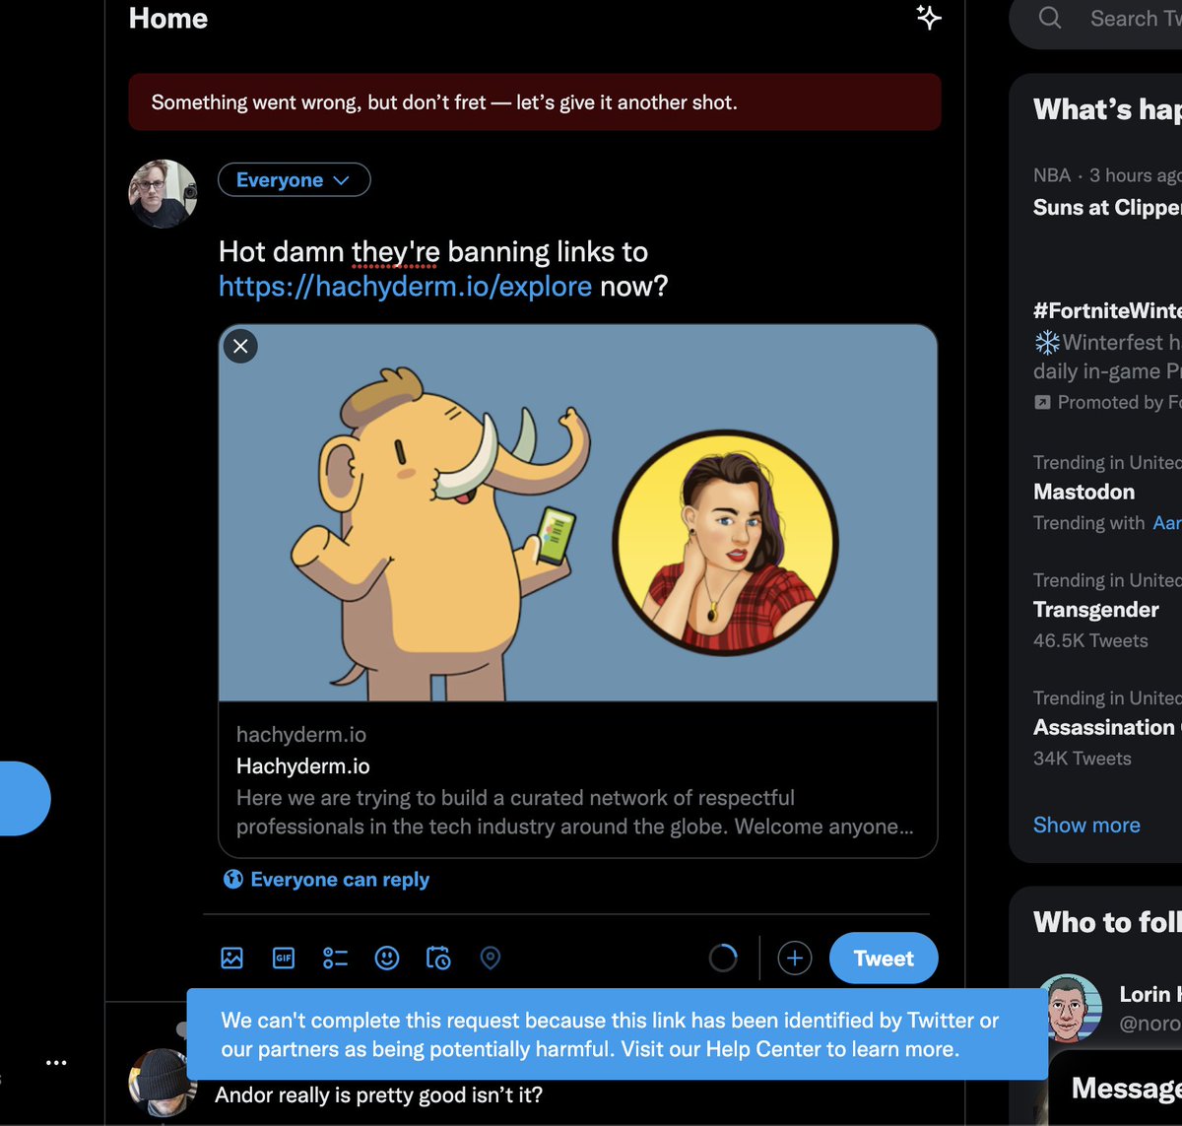The width and height of the screenshot is (1182, 1126).
Task: Click the search magnifier icon
Action: [x=1050, y=18]
